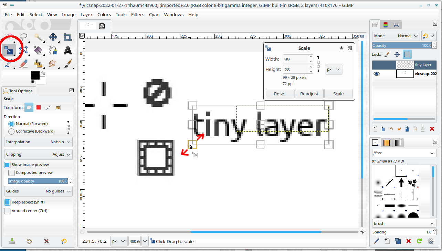Save tool preset in Tool Options
The image size is (442, 251).
(x=12, y=241)
